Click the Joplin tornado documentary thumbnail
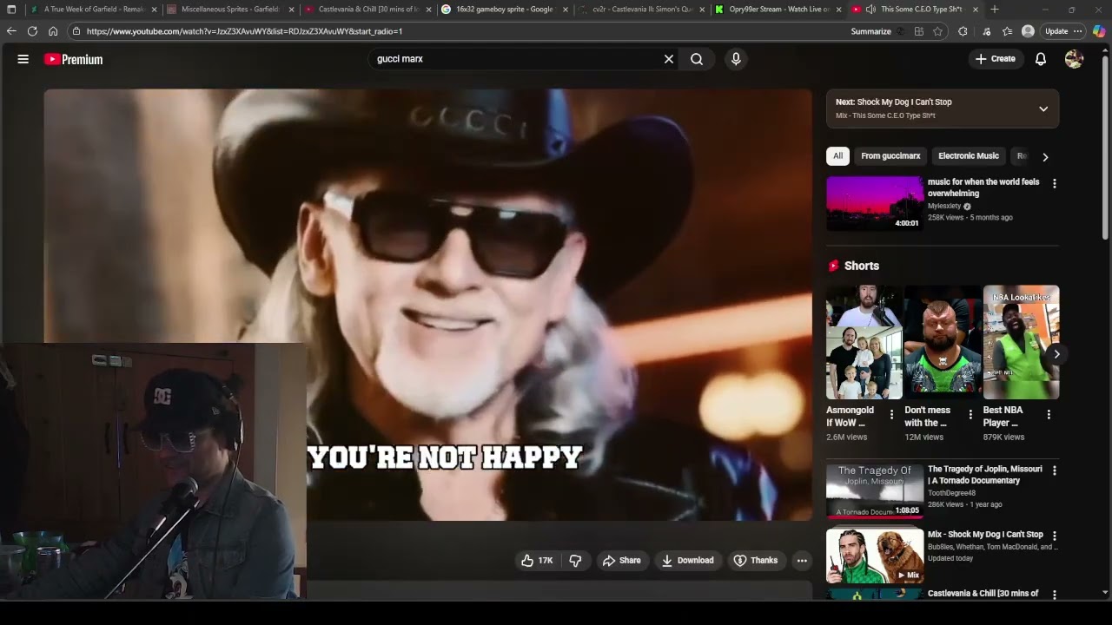Screen dimensions: 1112x625 click(x=875, y=490)
